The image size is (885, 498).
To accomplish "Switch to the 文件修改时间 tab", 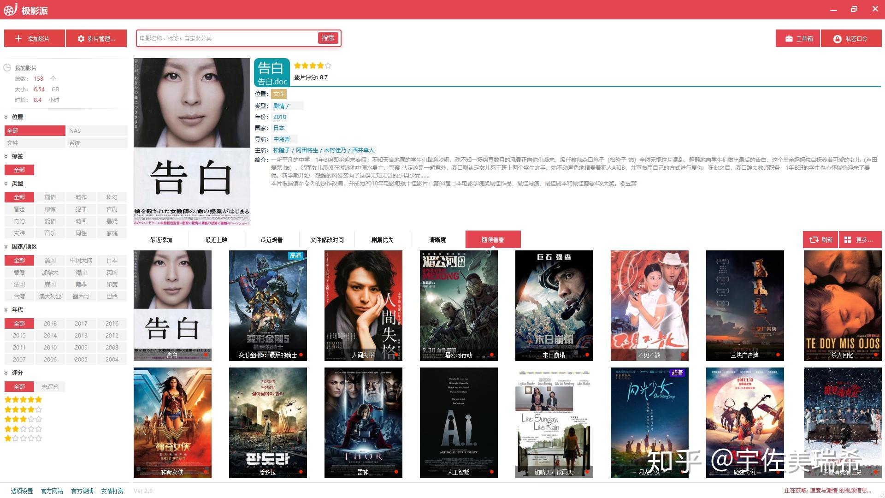I will pyautogui.click(x=327, y=240).
